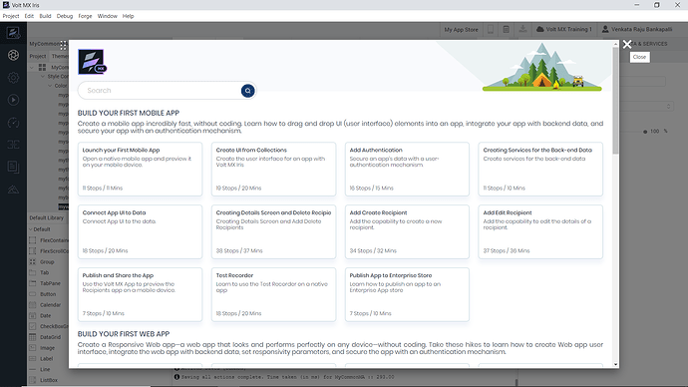Image resolution: width=688 pixels, height=387 pixels.
Task: Click the Volt MX logo in the dialog
Action: pyautogui.click(x=92, y=62)
